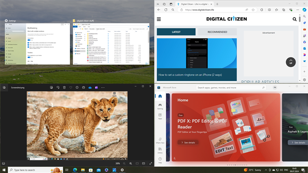Click See details for PDF X

(188, 143)
